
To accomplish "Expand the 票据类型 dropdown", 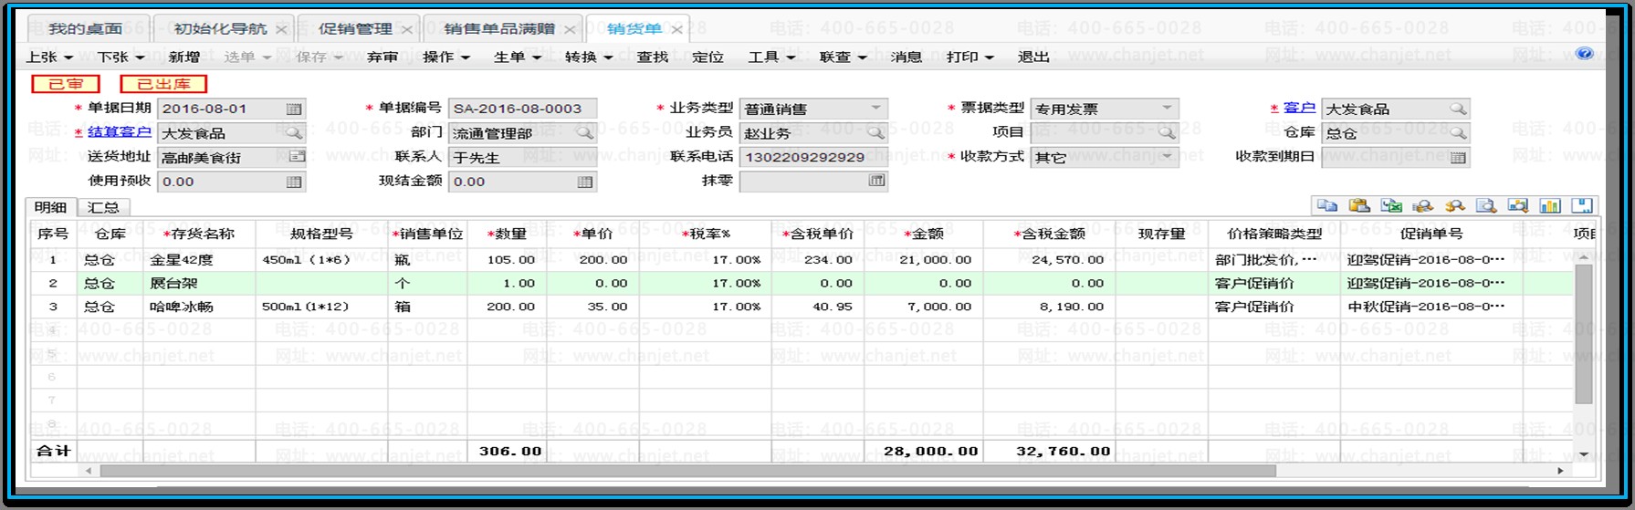I will (x=1167, y=109).
